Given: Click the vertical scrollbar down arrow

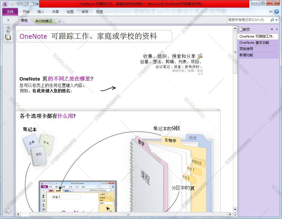Looking at the screenshot, I should pos(235,209).
